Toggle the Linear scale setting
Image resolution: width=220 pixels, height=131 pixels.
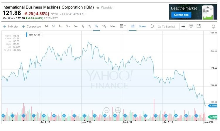point(142,26)
